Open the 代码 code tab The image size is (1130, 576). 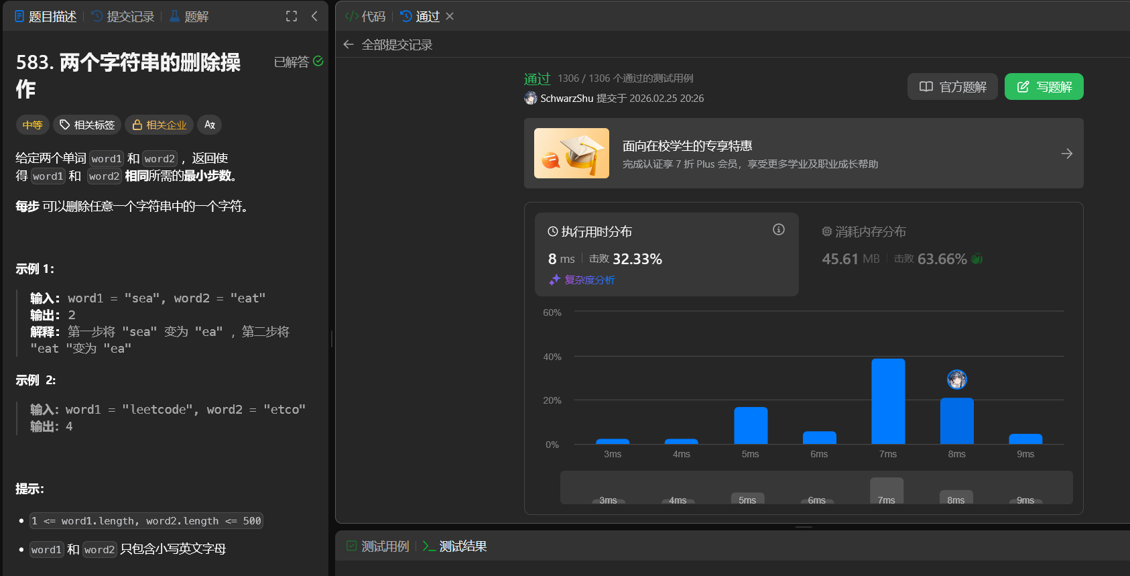tap(366, 16)
